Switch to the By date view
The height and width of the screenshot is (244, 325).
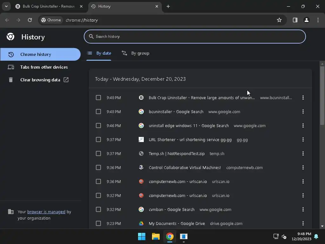[99, 53]
